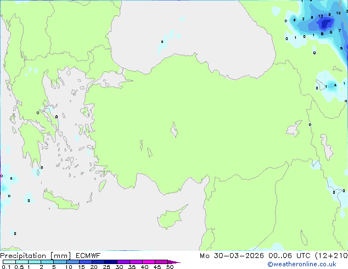The image size is (348, 269).
Task: Click the 30–35 mm purple legend swatch
Action: click(124, 262)
